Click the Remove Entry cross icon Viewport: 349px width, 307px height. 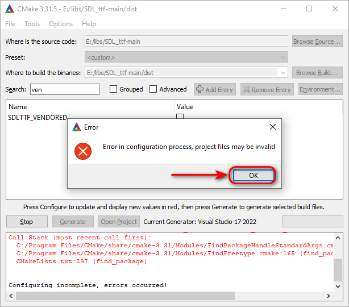click(246, 89)
